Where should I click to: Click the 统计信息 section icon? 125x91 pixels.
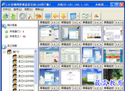tap(4, 26)
